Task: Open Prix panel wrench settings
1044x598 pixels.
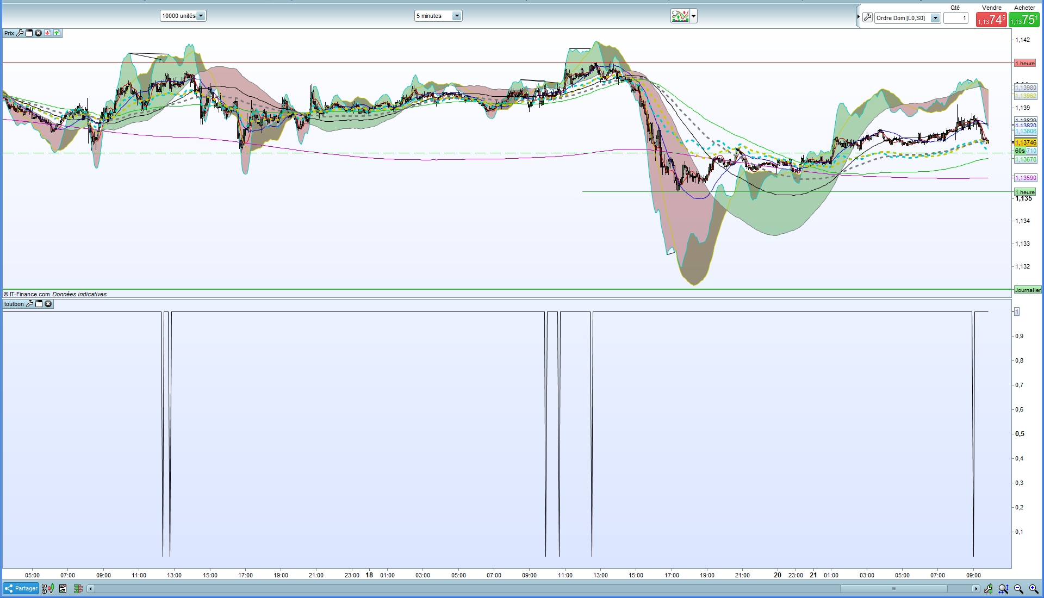Action: click(20, 33)
